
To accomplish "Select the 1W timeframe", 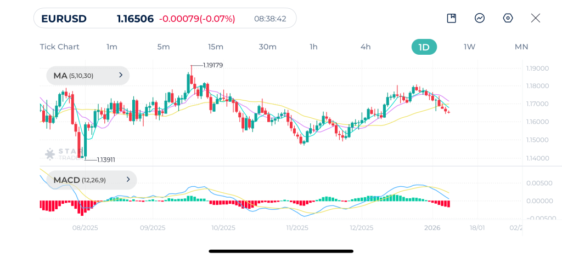I will pyautogui.click(x=470, y=47).
